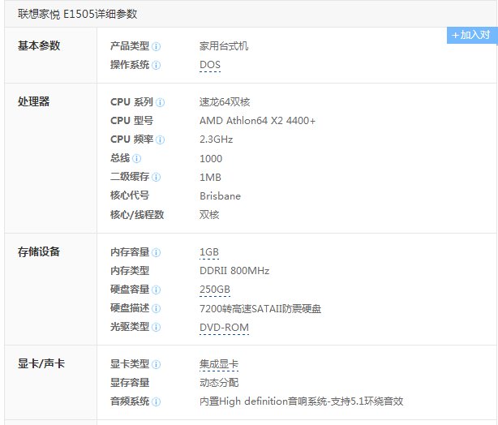Click the info icon next to 总线
This screenshot has height=425, width=498.
click(136, 158)
